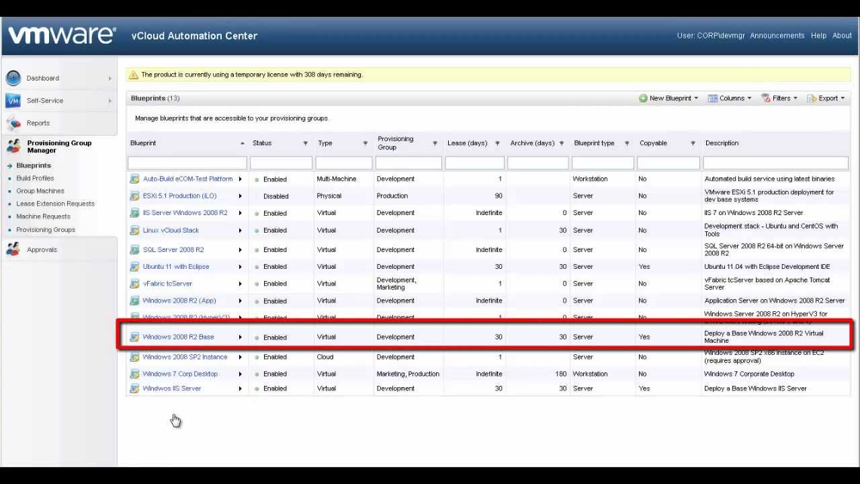Click the Export icon

pyautogui.click(x=812, y=98)
